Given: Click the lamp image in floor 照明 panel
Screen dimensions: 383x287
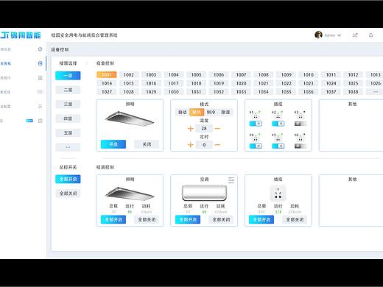Looking at the screenshot, I should pyautogui.click(x=130, y=194).
